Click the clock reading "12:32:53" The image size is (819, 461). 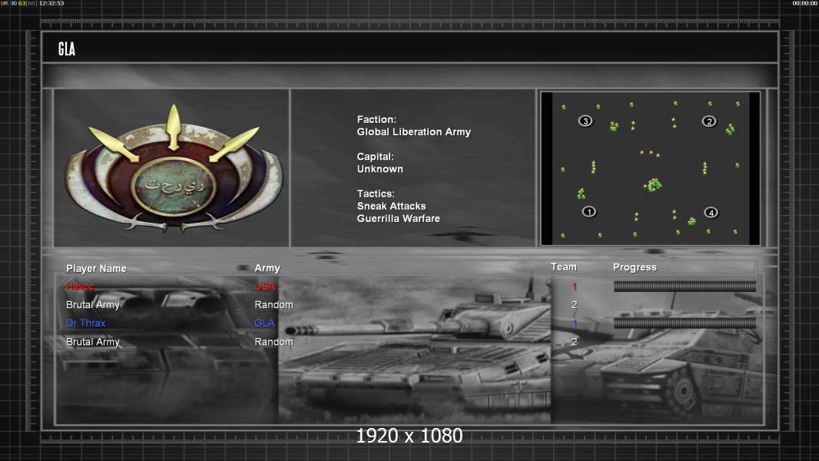[51, 3]
